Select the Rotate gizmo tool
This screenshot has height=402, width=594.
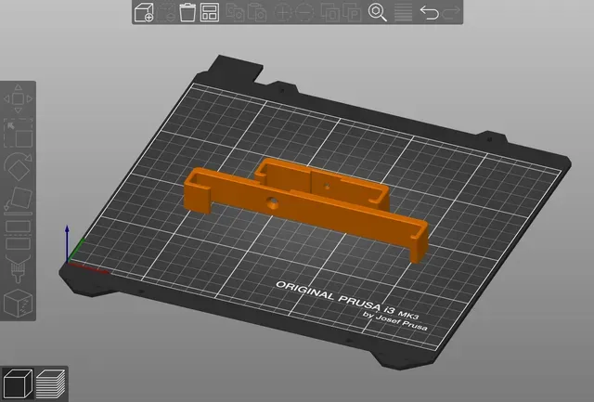pyautogui.click(x=18, y=167)
